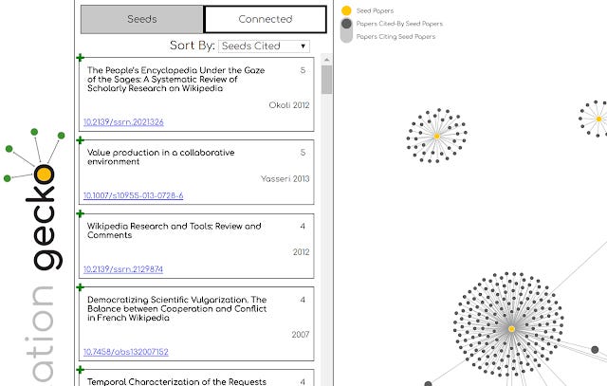The width and height of the screenshot is (607, 386).
Task: Click the yellow seed node of the large cluster
Action: (511, 329)
